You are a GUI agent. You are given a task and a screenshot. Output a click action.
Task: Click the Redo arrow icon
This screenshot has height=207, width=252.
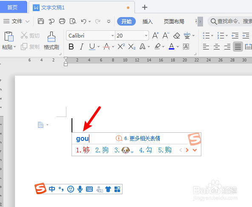coord(97,21)
